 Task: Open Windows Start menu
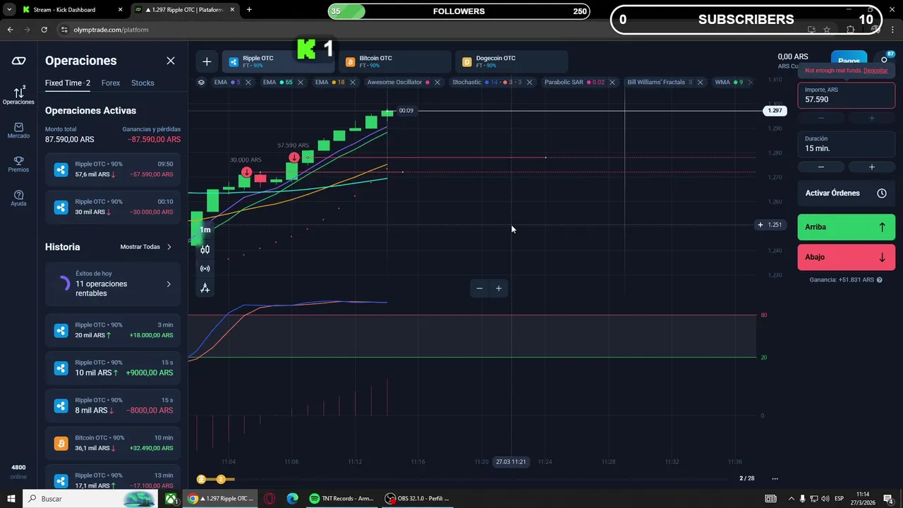[x=11, y=499]
